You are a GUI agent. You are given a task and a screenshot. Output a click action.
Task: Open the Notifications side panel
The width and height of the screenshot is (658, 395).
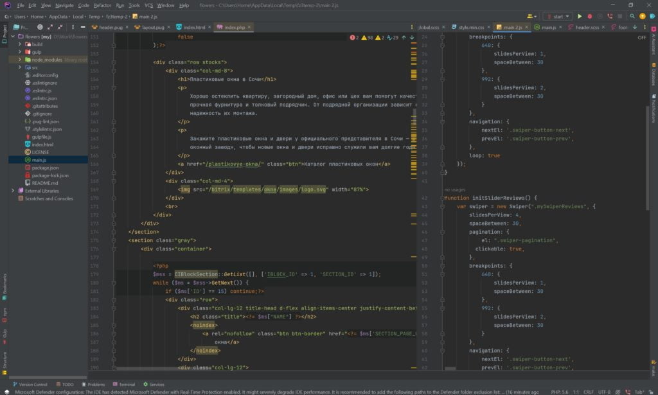tap(653, 109)
